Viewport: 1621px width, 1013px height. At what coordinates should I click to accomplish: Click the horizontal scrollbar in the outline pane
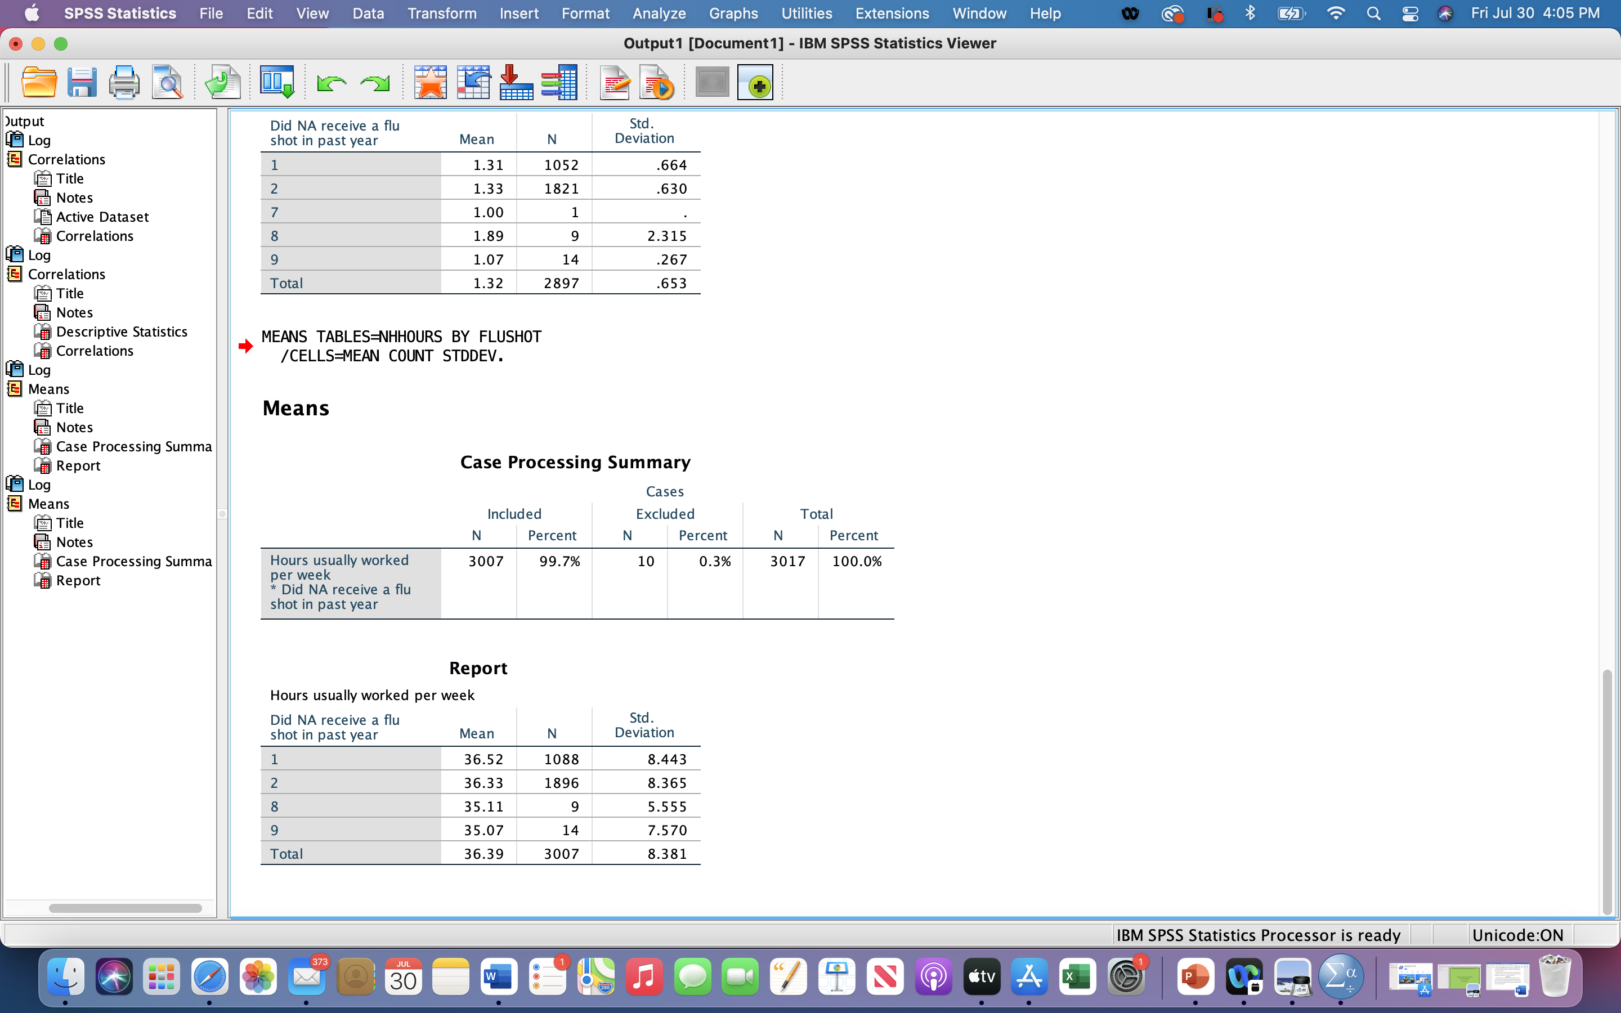point(126,907)
